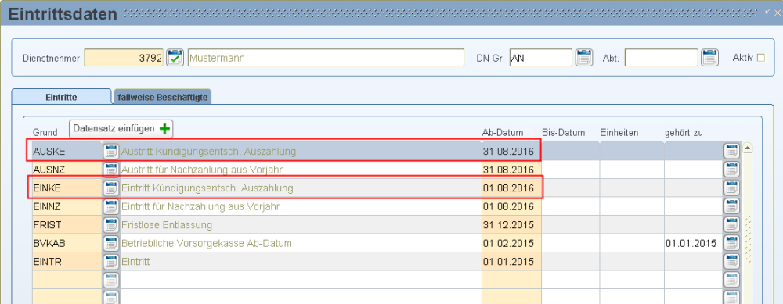This screenshot has height=304, width=783.
Task: Open the Dienstnehmer lookup icon with checkmark
Action: coord(175,58)
